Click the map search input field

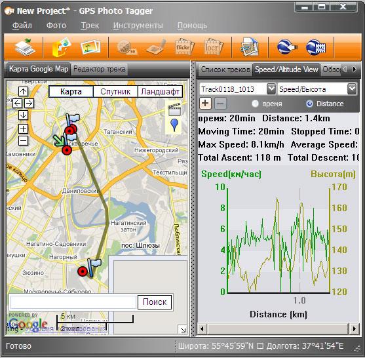click(x=73, y=302)
